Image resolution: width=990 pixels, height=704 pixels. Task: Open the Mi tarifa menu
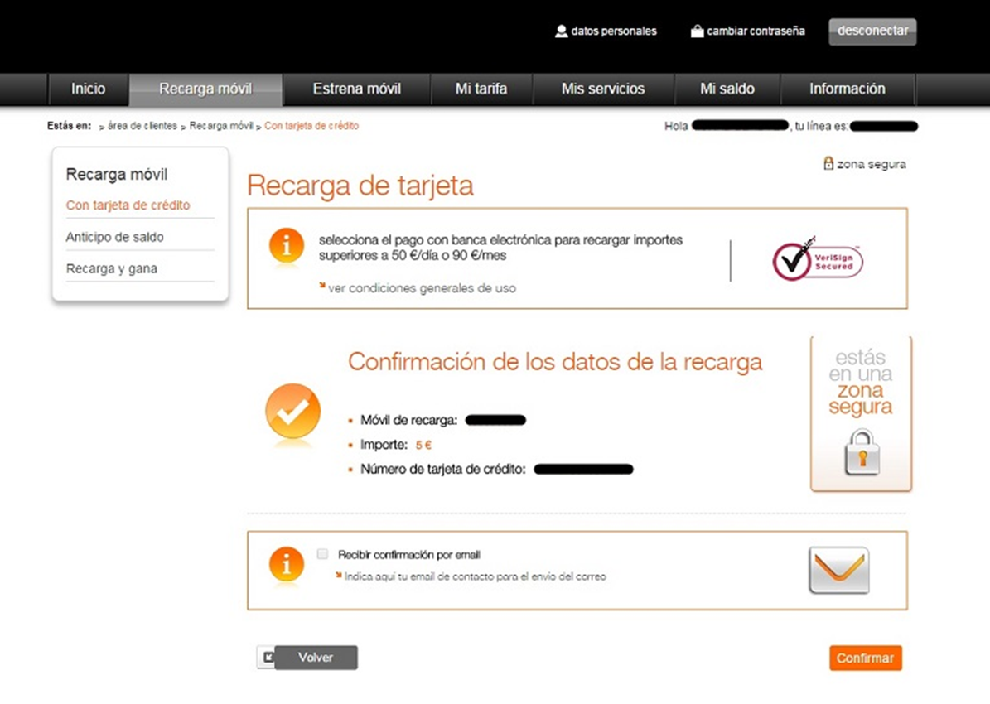tap(481, 89)
